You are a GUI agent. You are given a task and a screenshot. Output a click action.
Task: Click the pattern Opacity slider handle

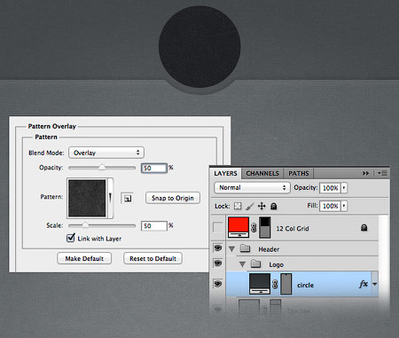pos(102,168)
